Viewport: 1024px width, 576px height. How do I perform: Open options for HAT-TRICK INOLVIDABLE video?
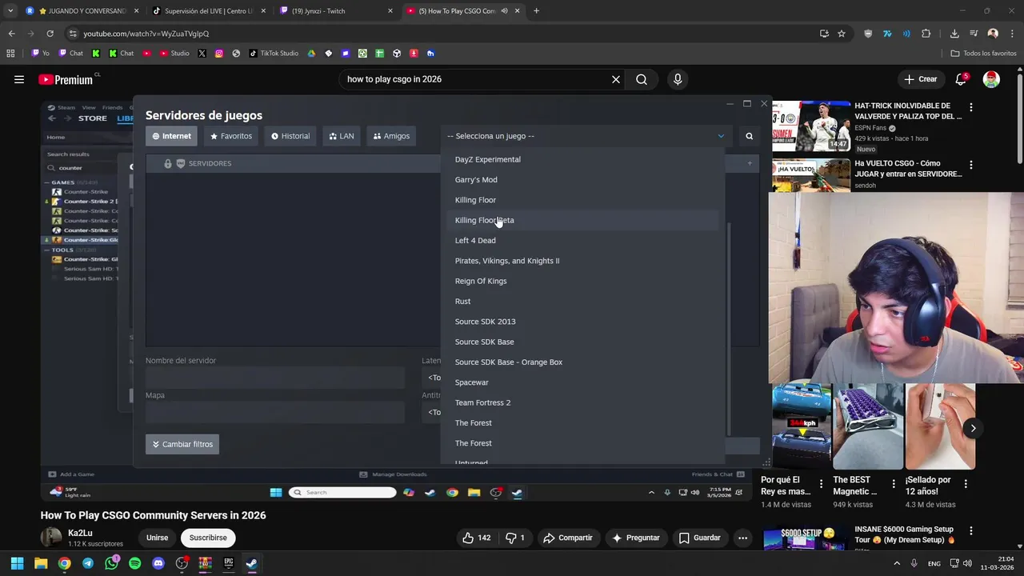(971, 107)
